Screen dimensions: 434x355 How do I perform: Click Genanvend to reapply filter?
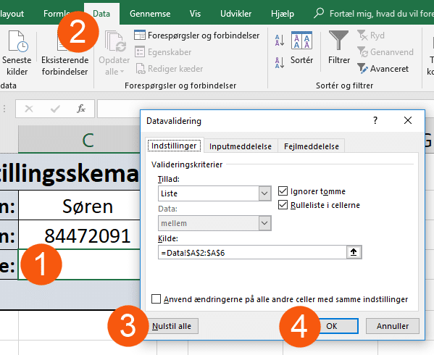click(x=385, y=52)
